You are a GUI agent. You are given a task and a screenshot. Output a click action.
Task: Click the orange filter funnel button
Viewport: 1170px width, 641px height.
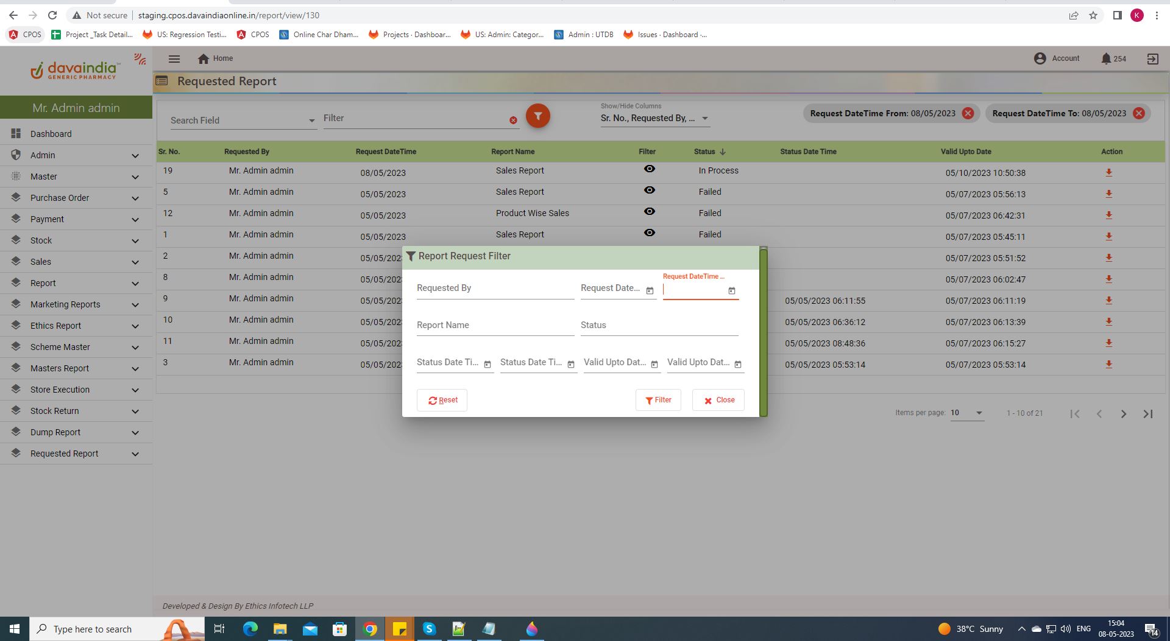(537, 116)
